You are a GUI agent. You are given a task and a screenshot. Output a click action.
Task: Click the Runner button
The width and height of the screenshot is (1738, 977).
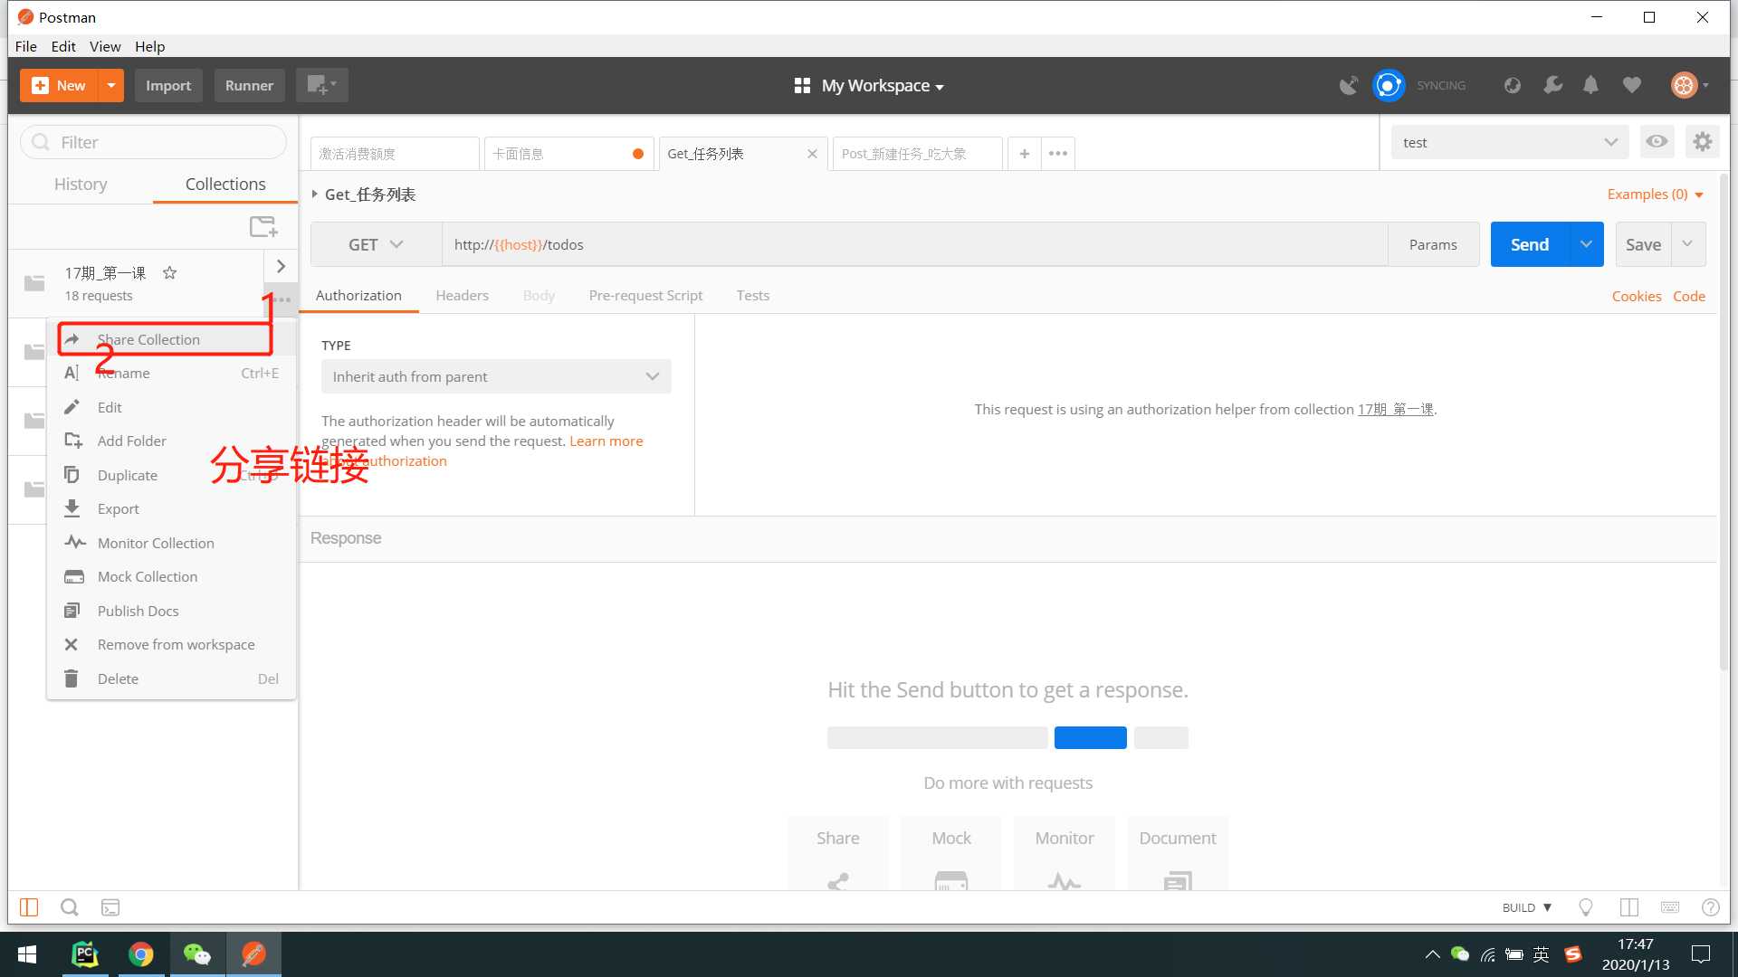pyautogui.click(x=249, y=85)
